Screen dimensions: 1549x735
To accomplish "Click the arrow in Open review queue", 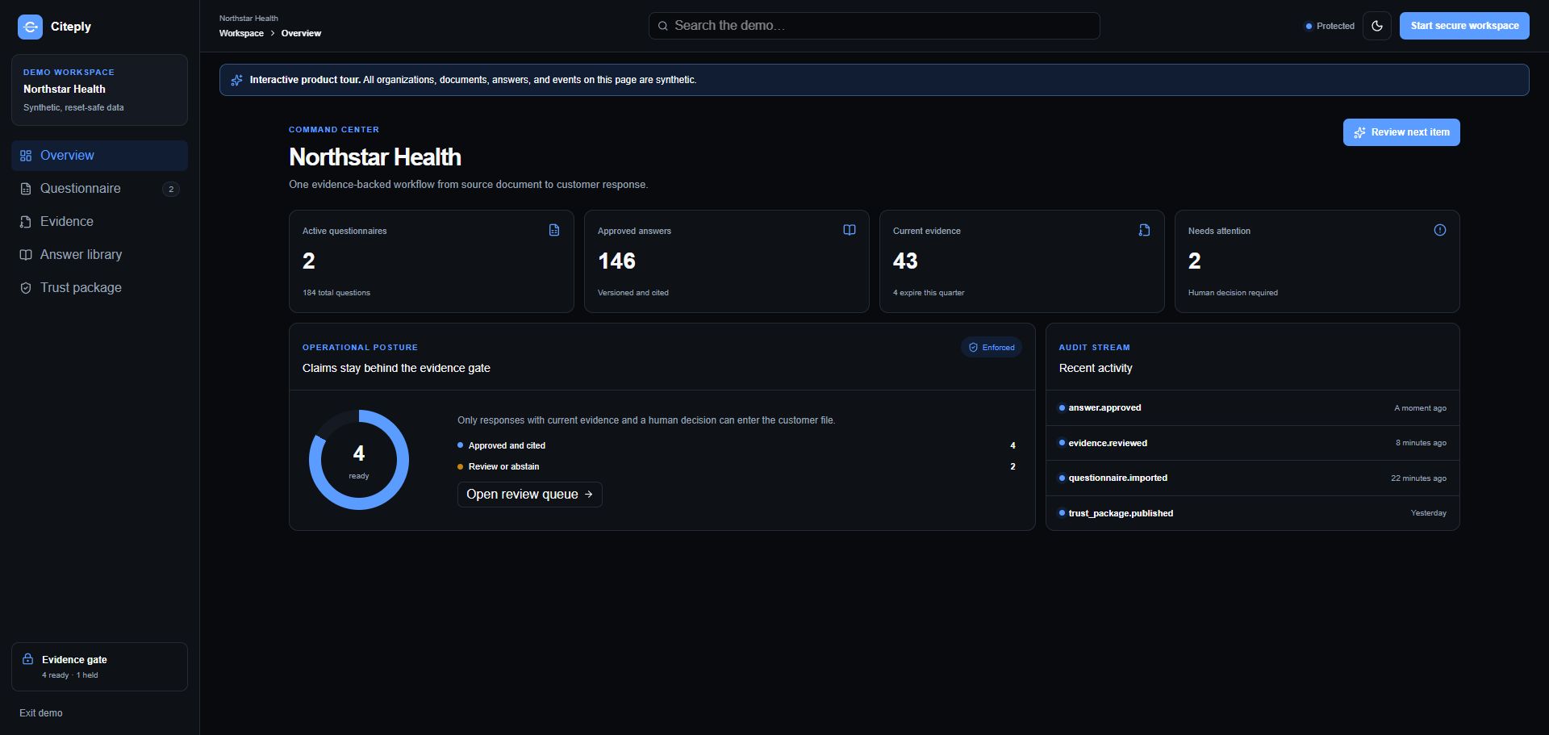I will 588,495.
